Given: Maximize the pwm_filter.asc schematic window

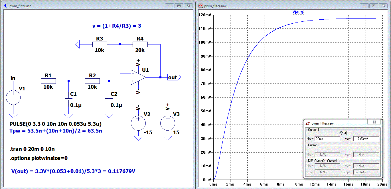Looking at the screenshot, I should 179,6.
